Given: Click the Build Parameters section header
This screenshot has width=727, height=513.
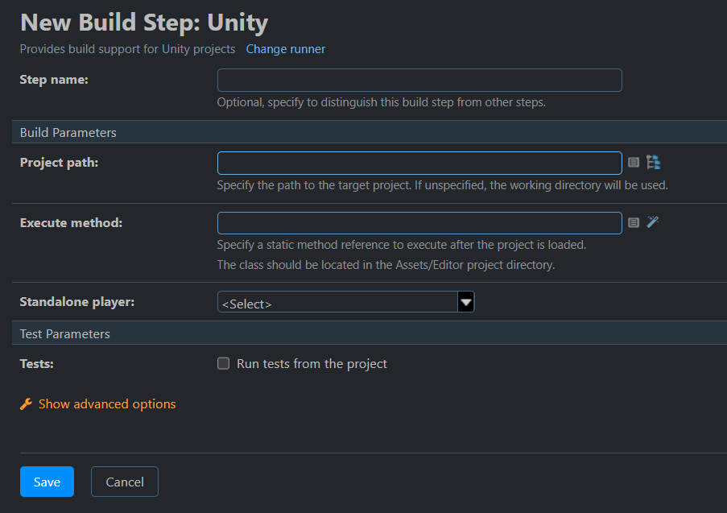Looking at the screenshot, I should point(370,132).
